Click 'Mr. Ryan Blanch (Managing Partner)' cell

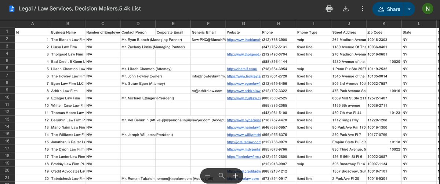(152, 40)
